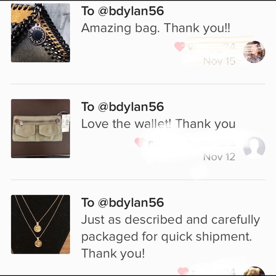Screen dimensions: 276x276
Task: Open the profile photo avatar beside Nov 15
Action: pos(254,52)
